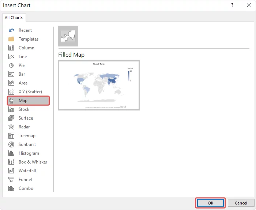The height and width of the screenshot is (210, 256).
Task: Select the Histogram chart type label
Action: [29, 153]
